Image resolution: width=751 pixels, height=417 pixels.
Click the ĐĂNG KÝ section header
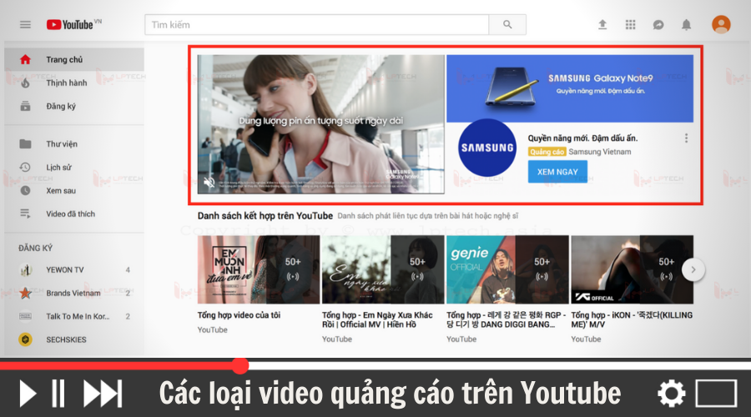pos(35,248)
